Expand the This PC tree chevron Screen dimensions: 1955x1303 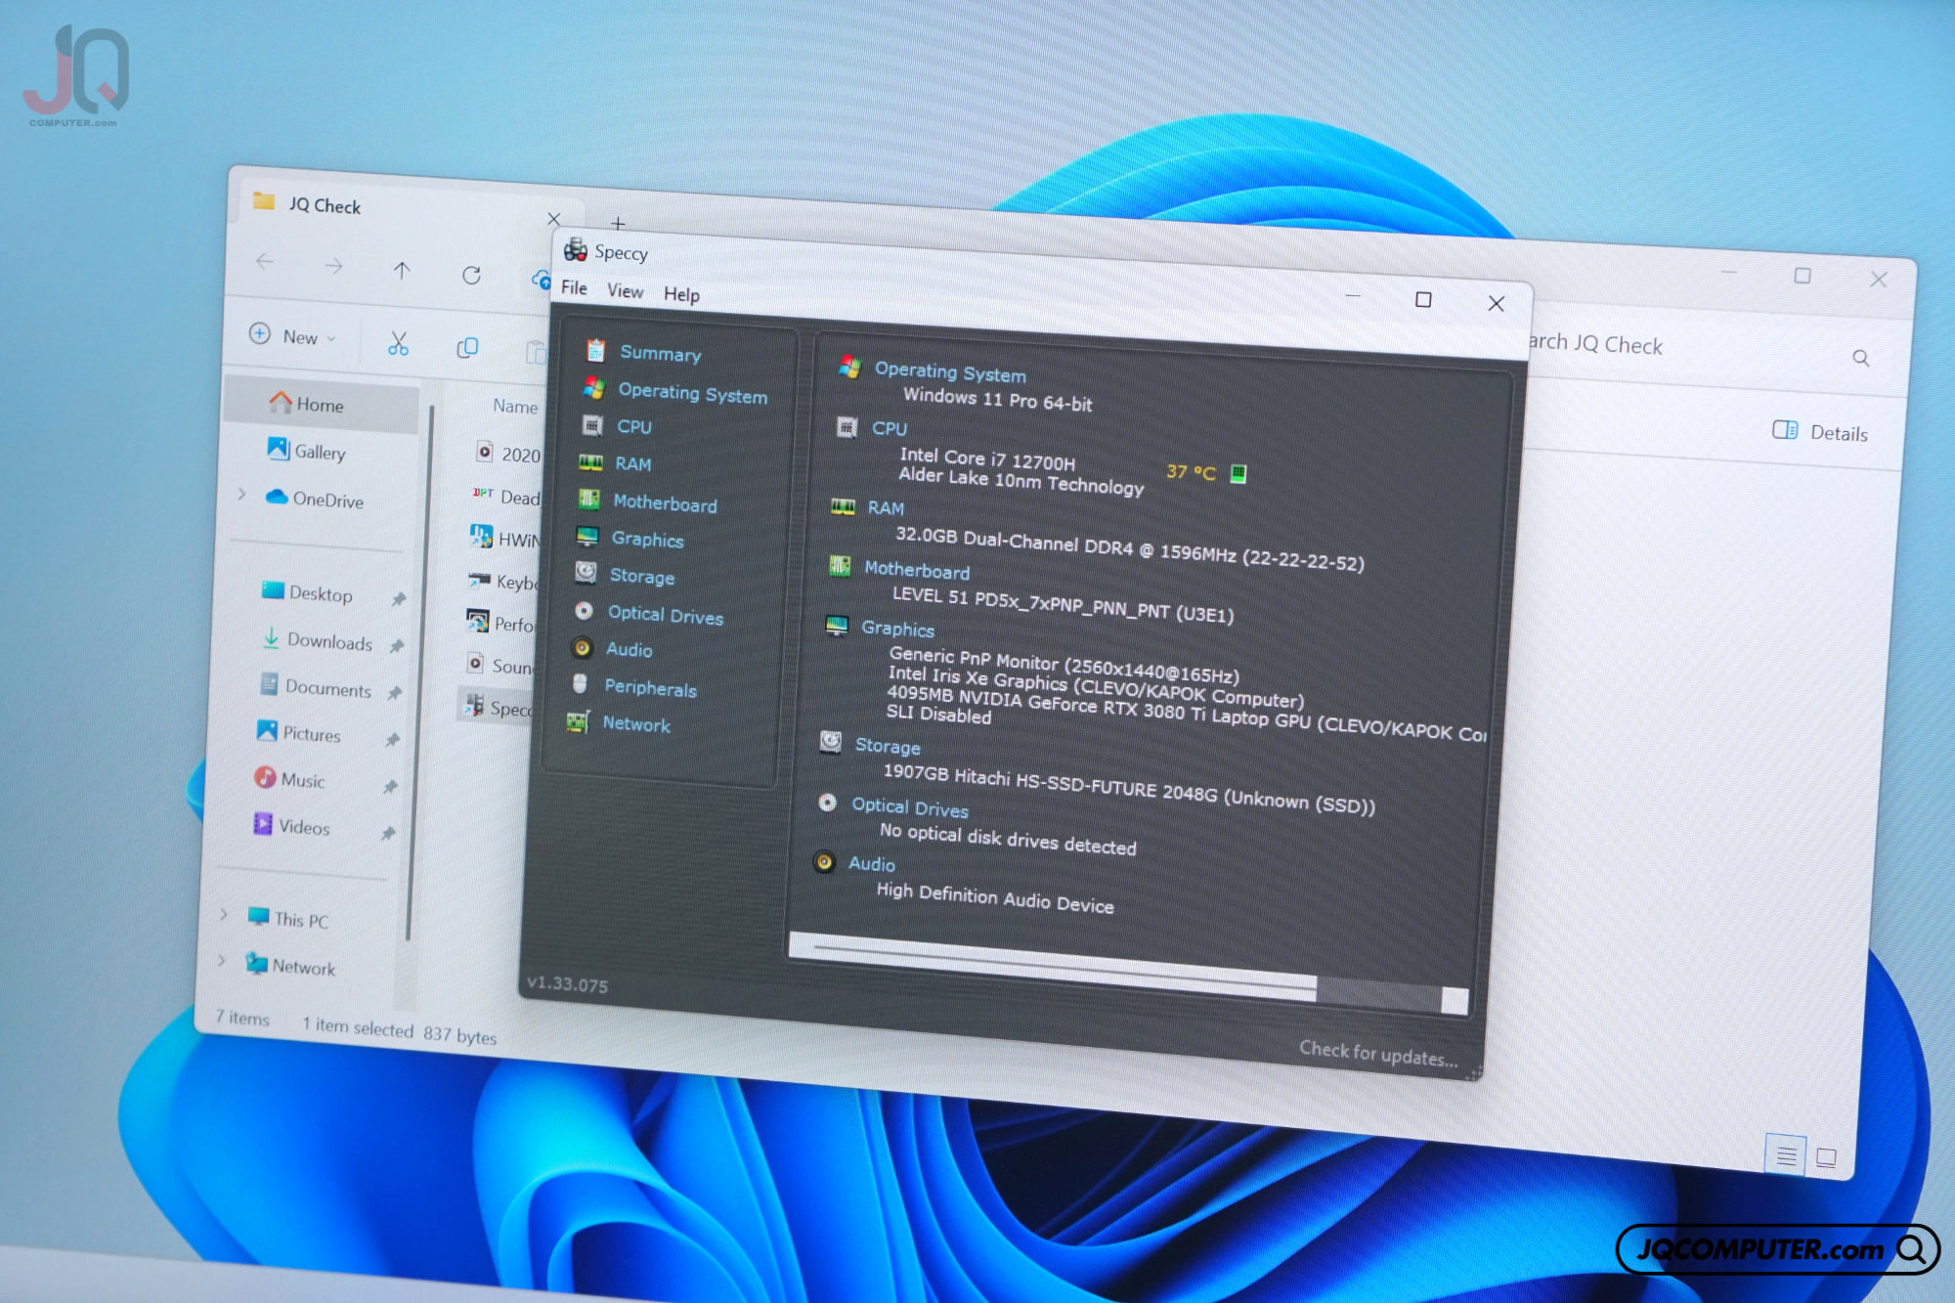(224, 914)
